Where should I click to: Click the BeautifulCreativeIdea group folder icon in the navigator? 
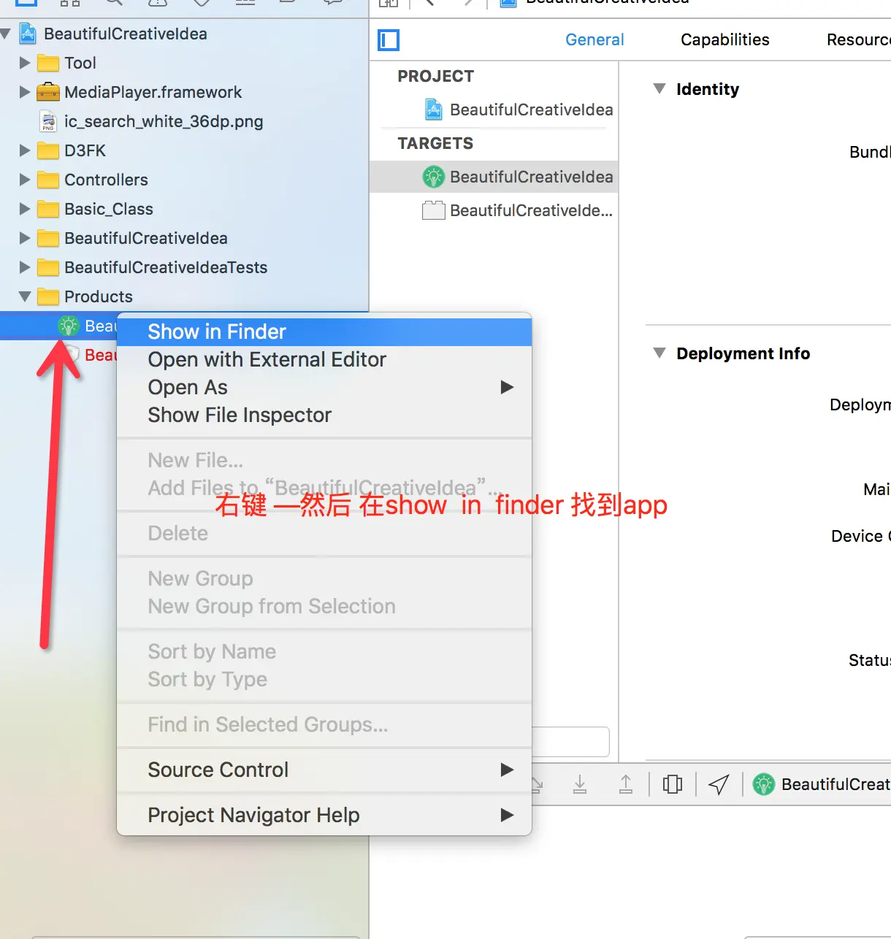tap(48, 238)
